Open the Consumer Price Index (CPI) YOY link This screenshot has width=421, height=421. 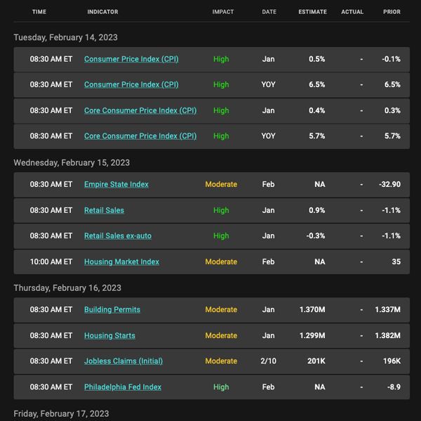pyautogui.click(x=131, y=84)
